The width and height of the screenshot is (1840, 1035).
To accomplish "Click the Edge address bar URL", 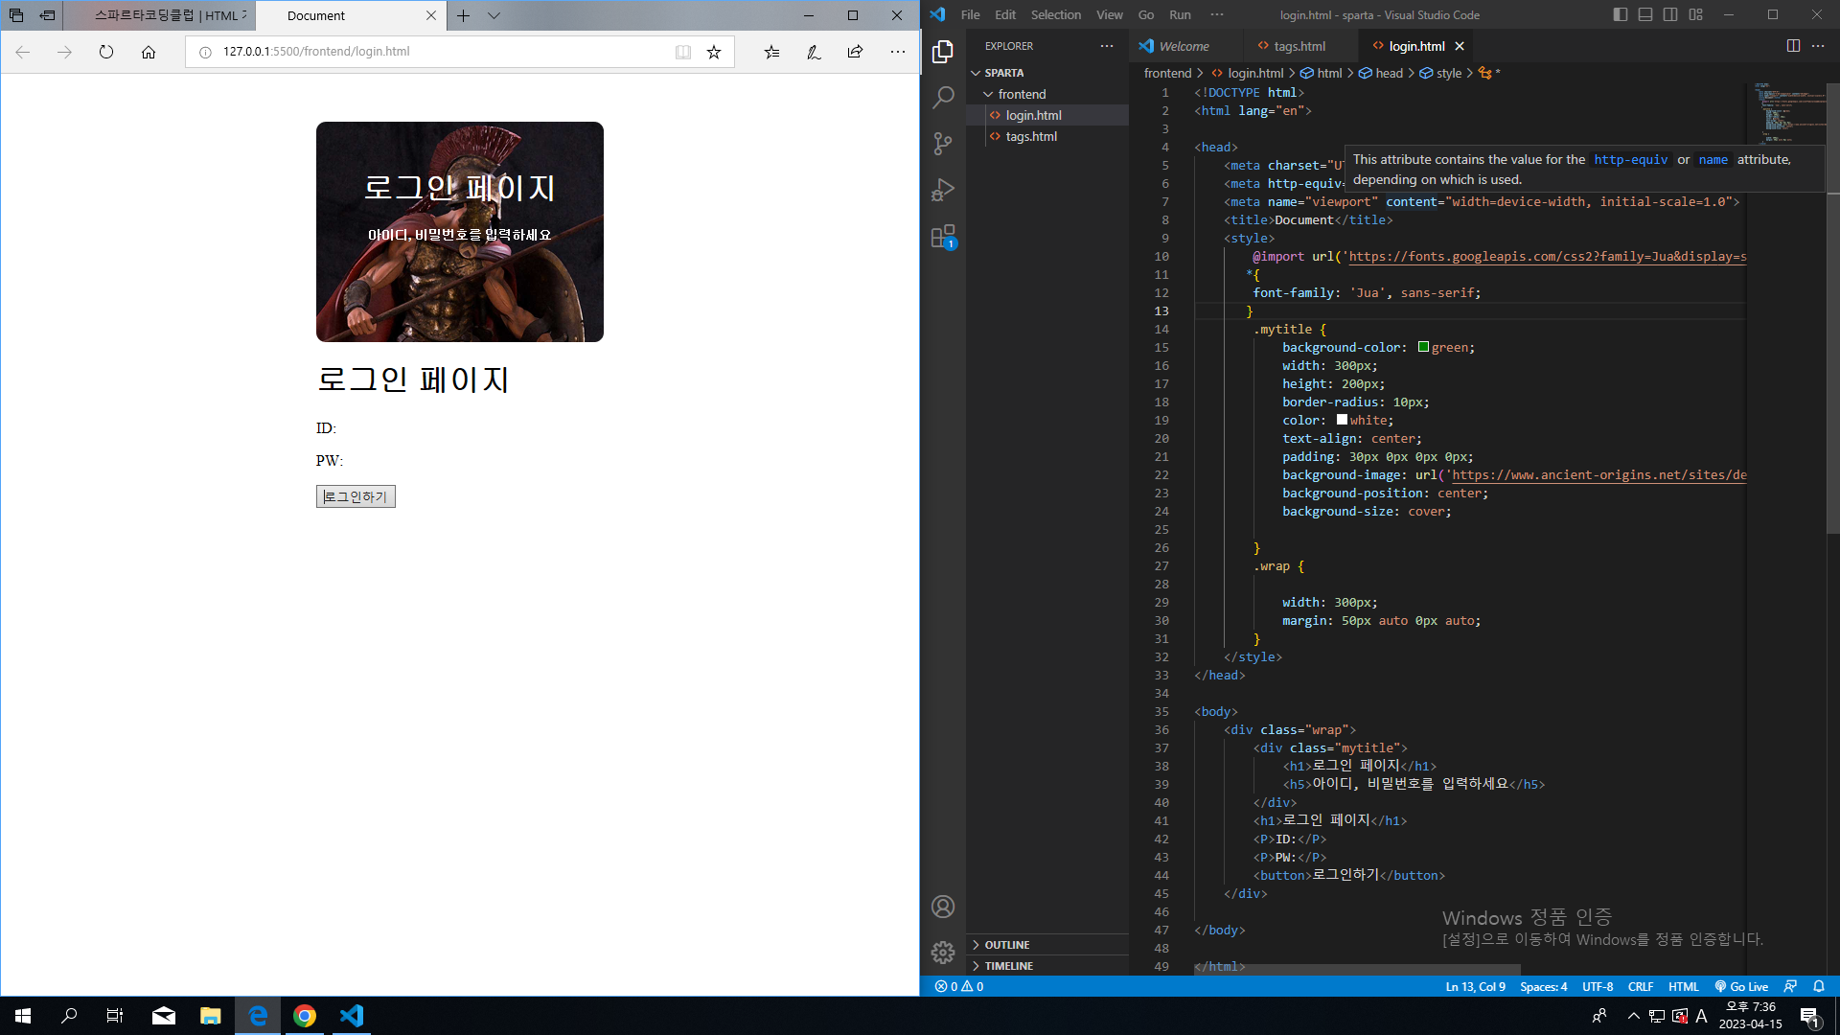I will [x=316, y=52].
